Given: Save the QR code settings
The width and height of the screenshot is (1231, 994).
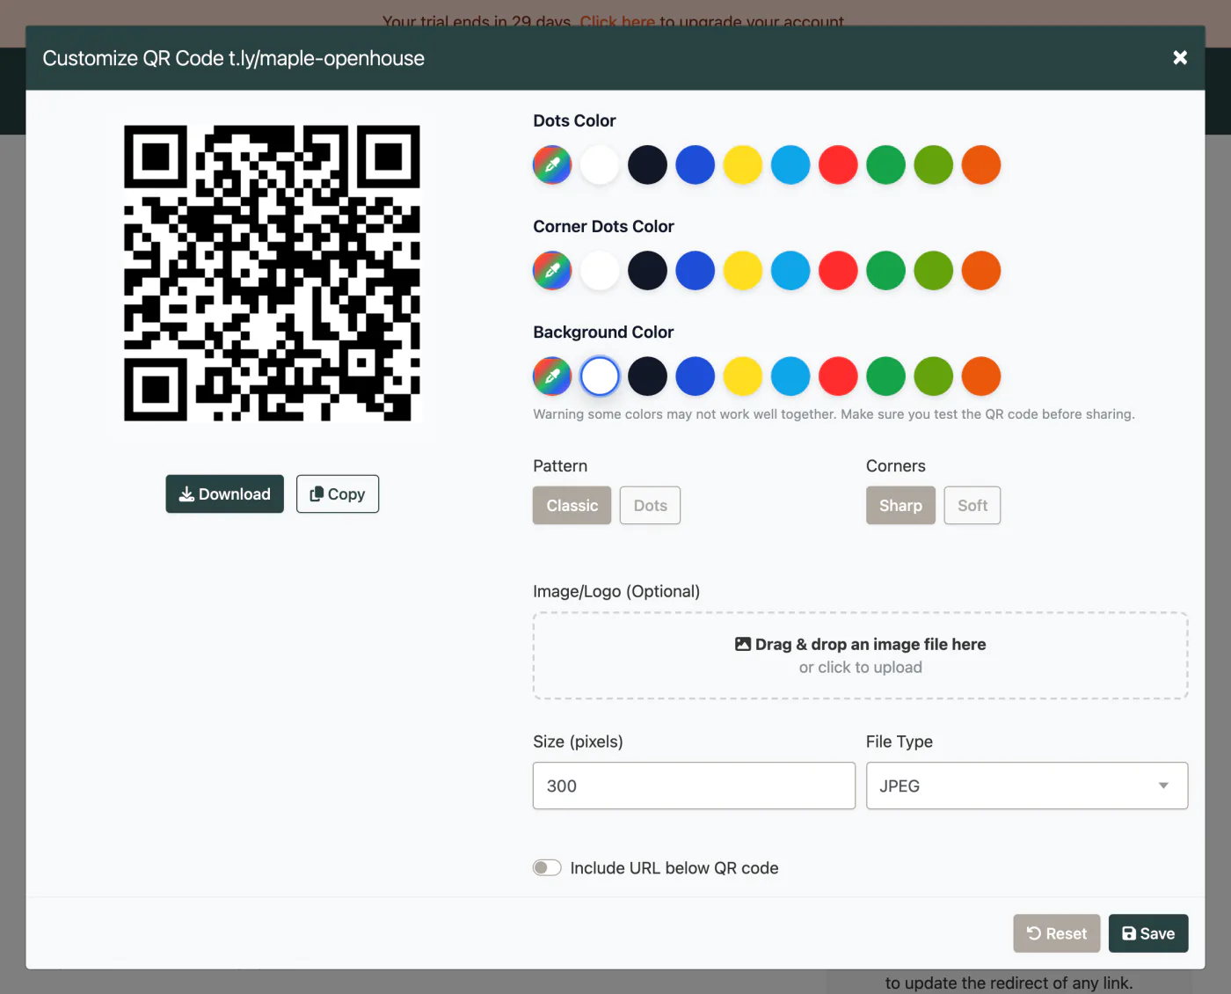Looking at the screenshot, I should [1148, 933].
